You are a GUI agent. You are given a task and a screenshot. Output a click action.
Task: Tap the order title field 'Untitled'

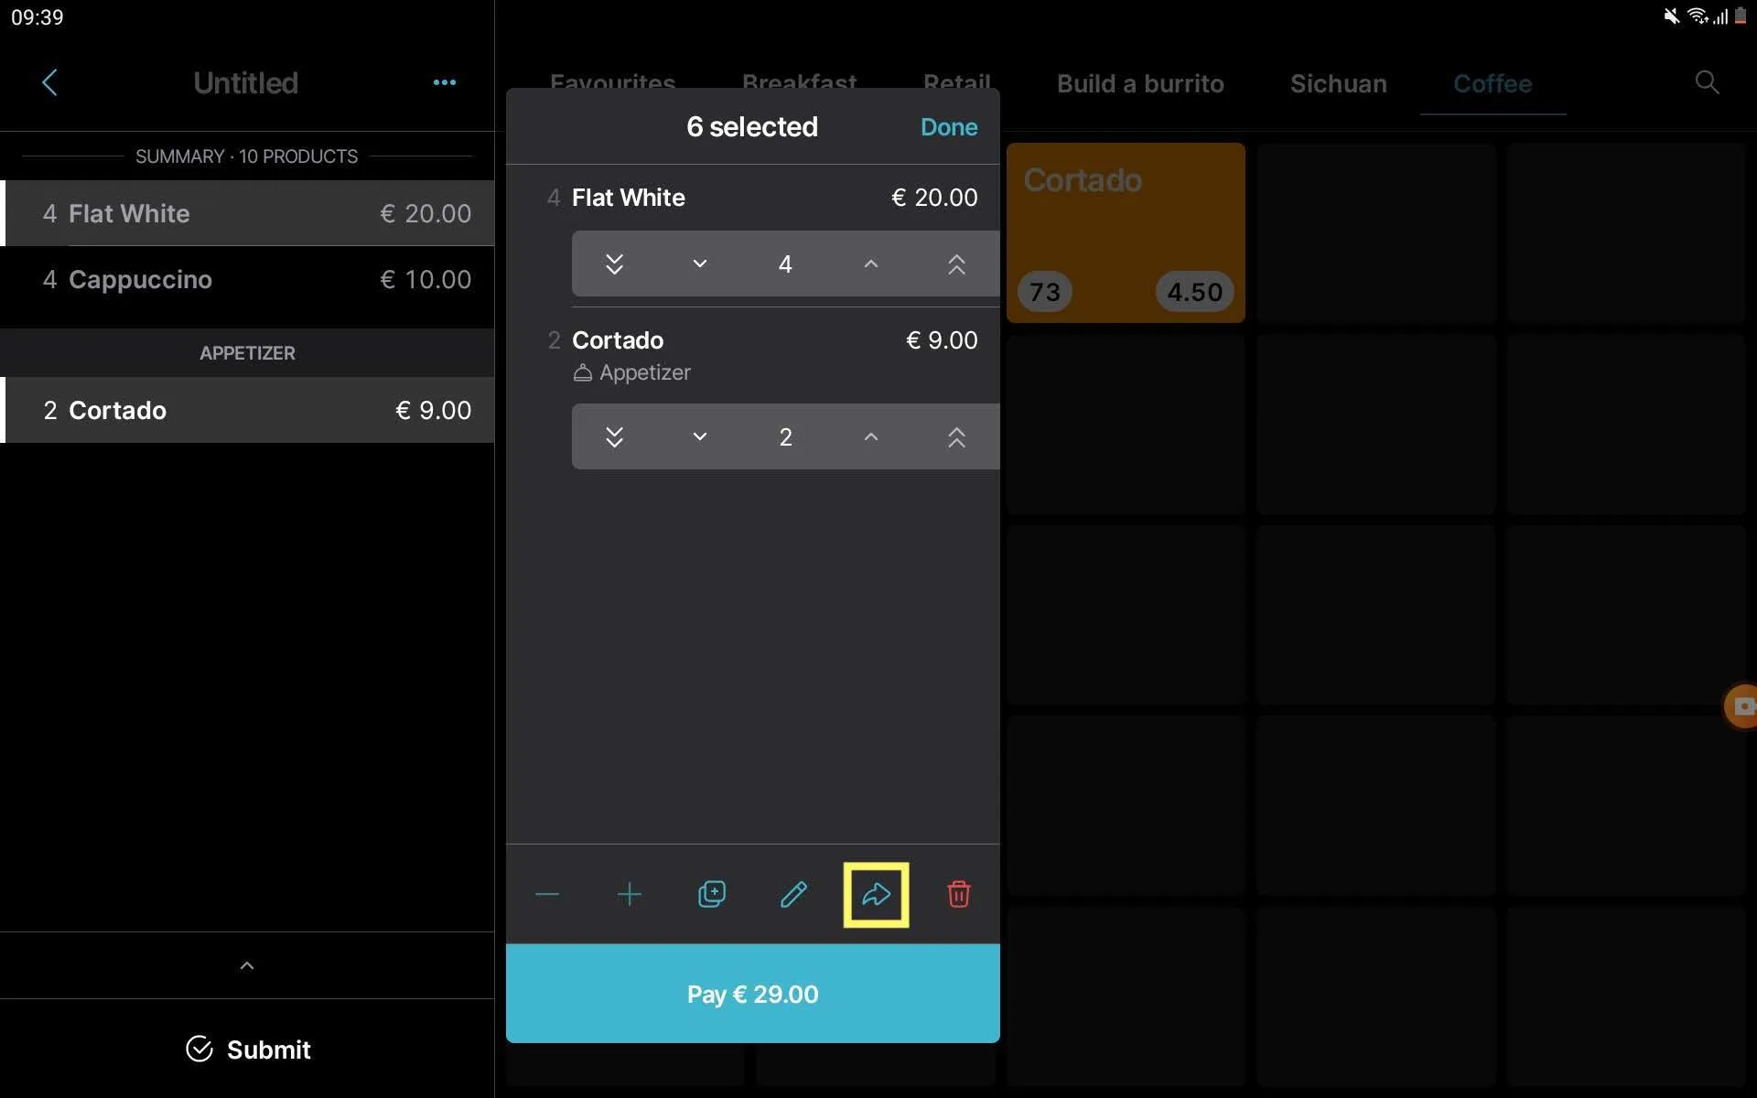(245, 83)
